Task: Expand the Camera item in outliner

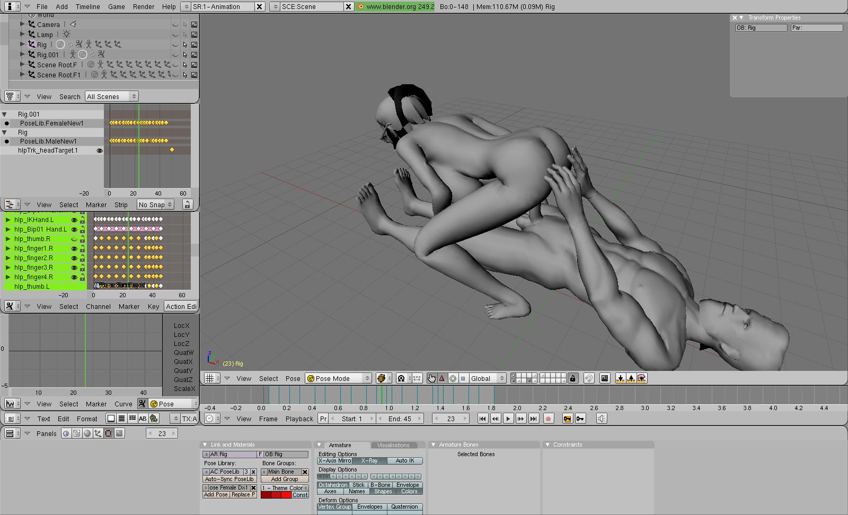Action: coord(22,24)
